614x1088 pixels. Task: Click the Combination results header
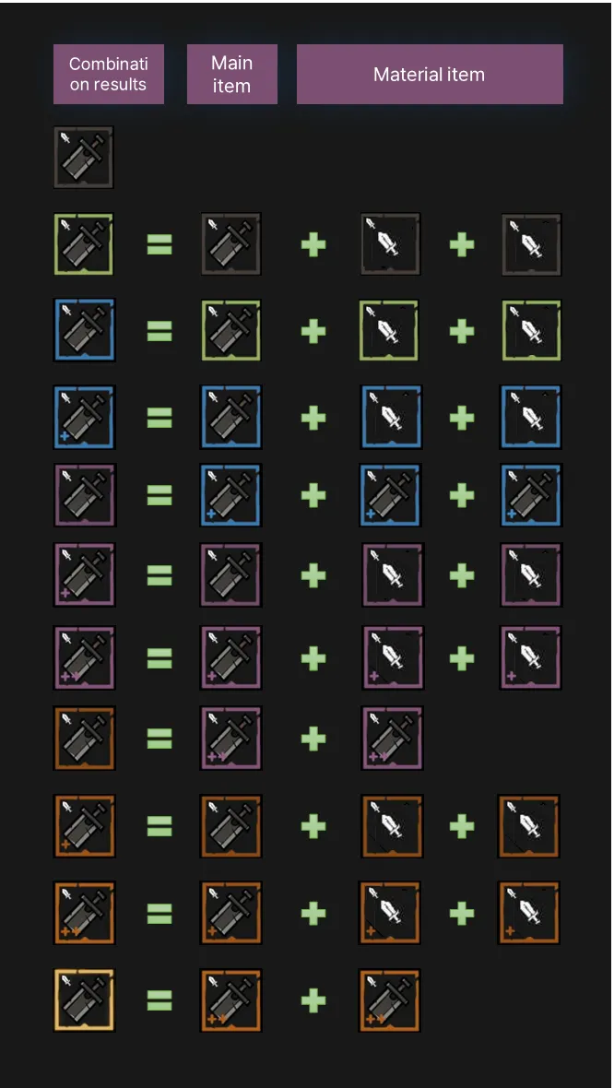click(108, 75)
